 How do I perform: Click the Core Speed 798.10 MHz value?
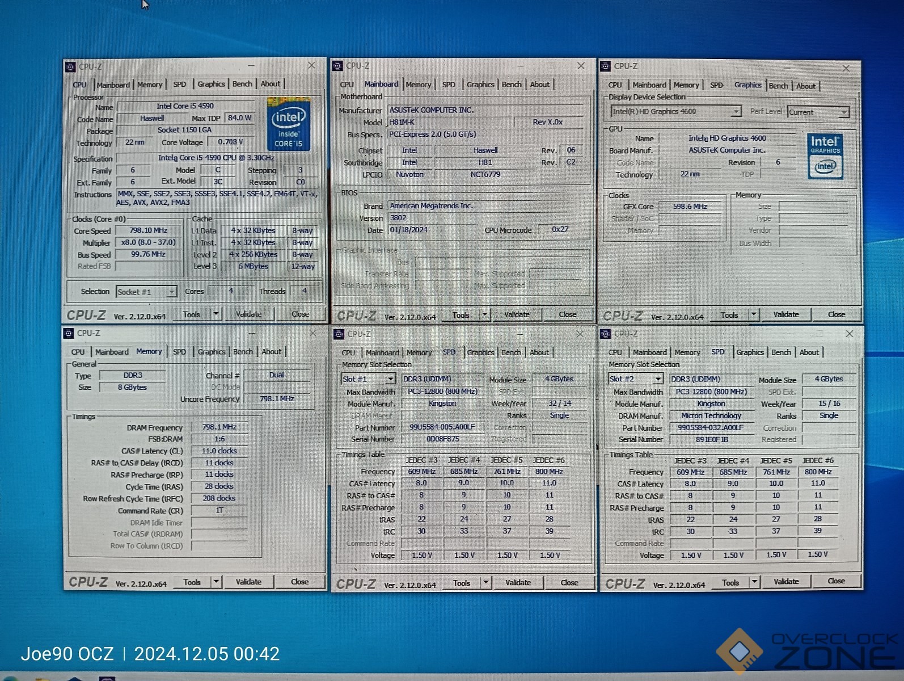pyautogui.click(x=148, y=230)
